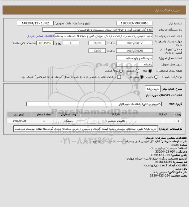Click the validity time field 13:00
The width and height of the screenshot is (189, 207).
[97, 51]
